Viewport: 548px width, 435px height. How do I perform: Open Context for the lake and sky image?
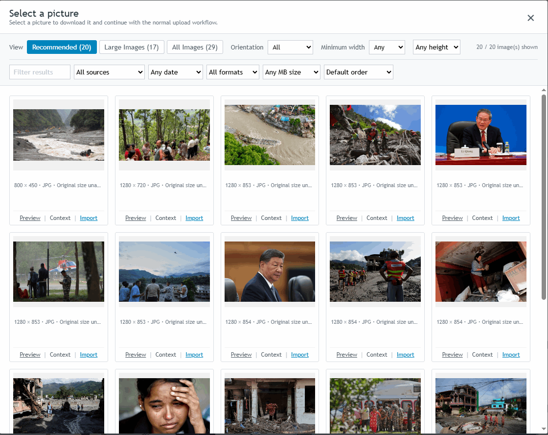(166, 355)
